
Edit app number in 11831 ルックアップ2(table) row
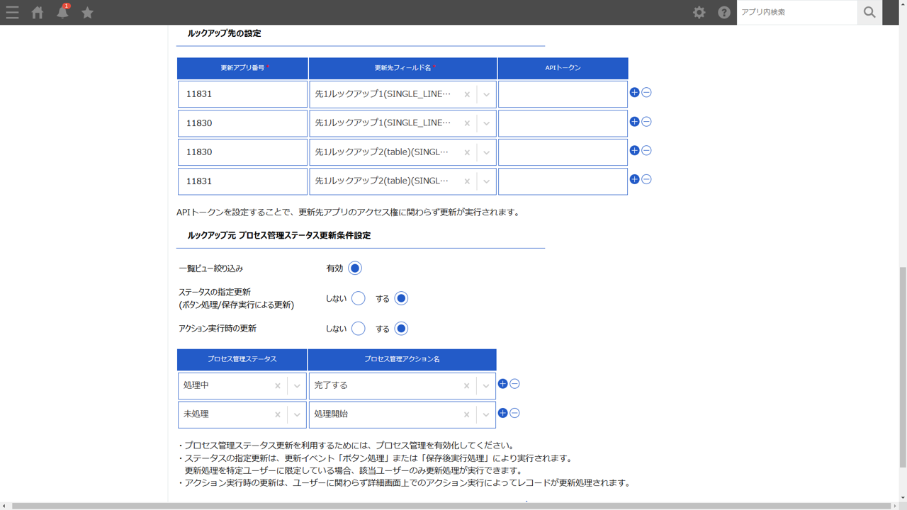coord(242,181)
